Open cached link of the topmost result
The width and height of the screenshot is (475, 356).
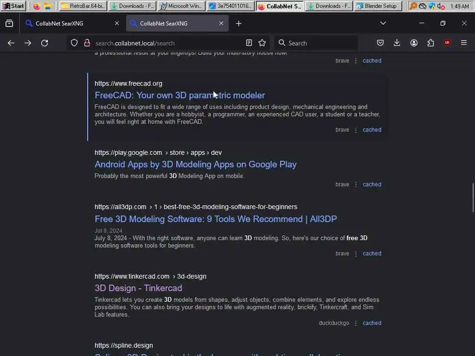(x=372, y=61)
